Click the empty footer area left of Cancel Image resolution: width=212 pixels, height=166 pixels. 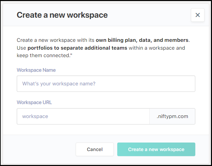[41, 149]
